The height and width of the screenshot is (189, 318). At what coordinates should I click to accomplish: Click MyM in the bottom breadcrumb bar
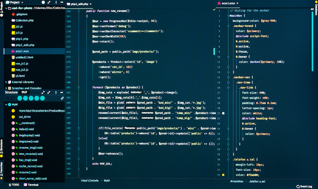[x=107, y=181]
